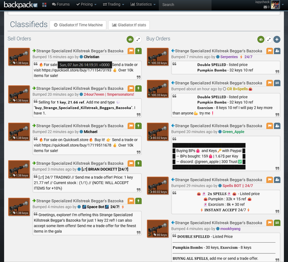Click Spells BOT buy order item title

[218, 180]
